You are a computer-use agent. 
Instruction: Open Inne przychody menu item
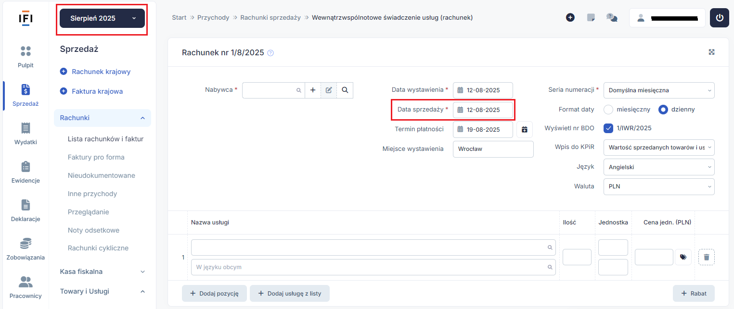pos(92,194)
